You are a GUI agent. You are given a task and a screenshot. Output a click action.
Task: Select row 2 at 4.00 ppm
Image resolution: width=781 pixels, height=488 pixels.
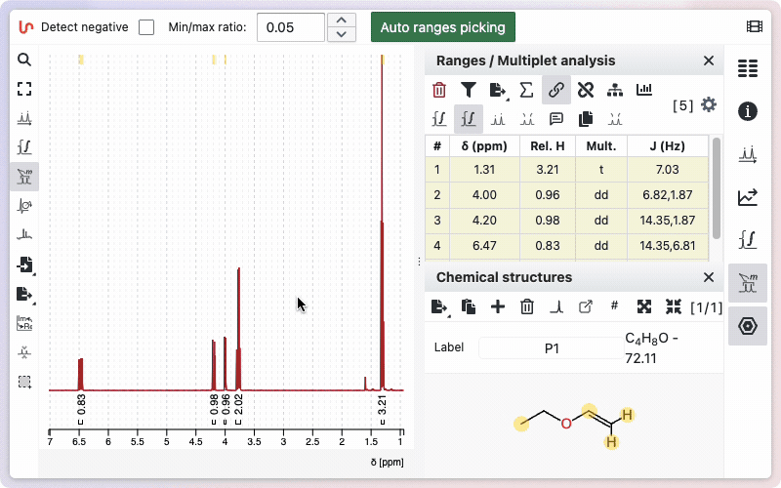[x=566, y=194]
